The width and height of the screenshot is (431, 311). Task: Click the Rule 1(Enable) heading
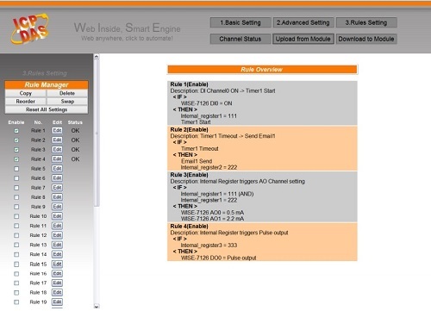tap(189, 84)
